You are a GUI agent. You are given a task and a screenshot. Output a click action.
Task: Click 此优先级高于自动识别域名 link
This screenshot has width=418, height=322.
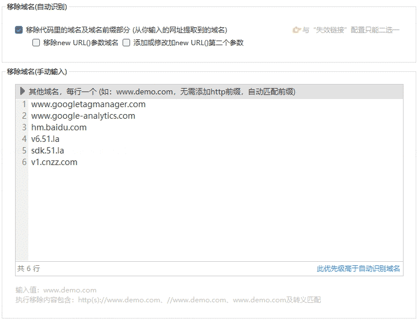point(358,269)
